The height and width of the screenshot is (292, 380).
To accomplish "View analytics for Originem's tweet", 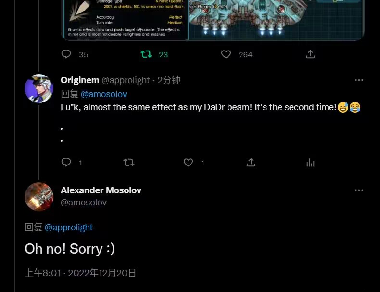I will point(311,163).
